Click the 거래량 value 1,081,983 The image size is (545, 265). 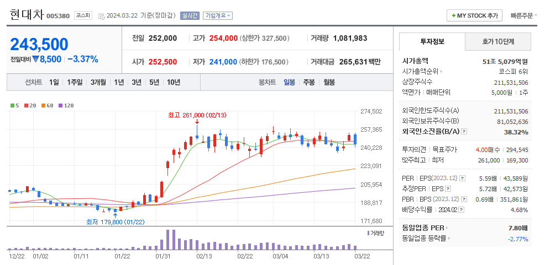350,38
